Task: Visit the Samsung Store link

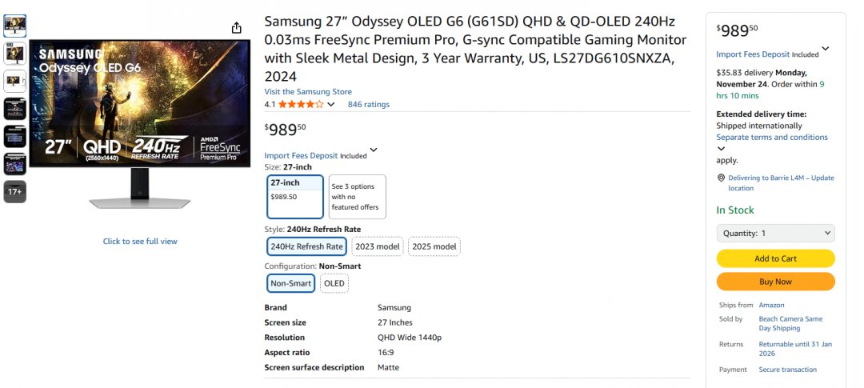Action: (308, 92)
